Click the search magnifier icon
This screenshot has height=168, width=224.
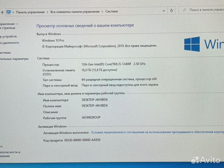tap(184, 10)
